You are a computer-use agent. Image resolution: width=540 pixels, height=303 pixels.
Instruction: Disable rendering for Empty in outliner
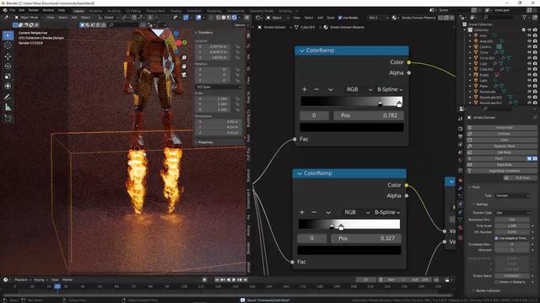coord(535,75)
